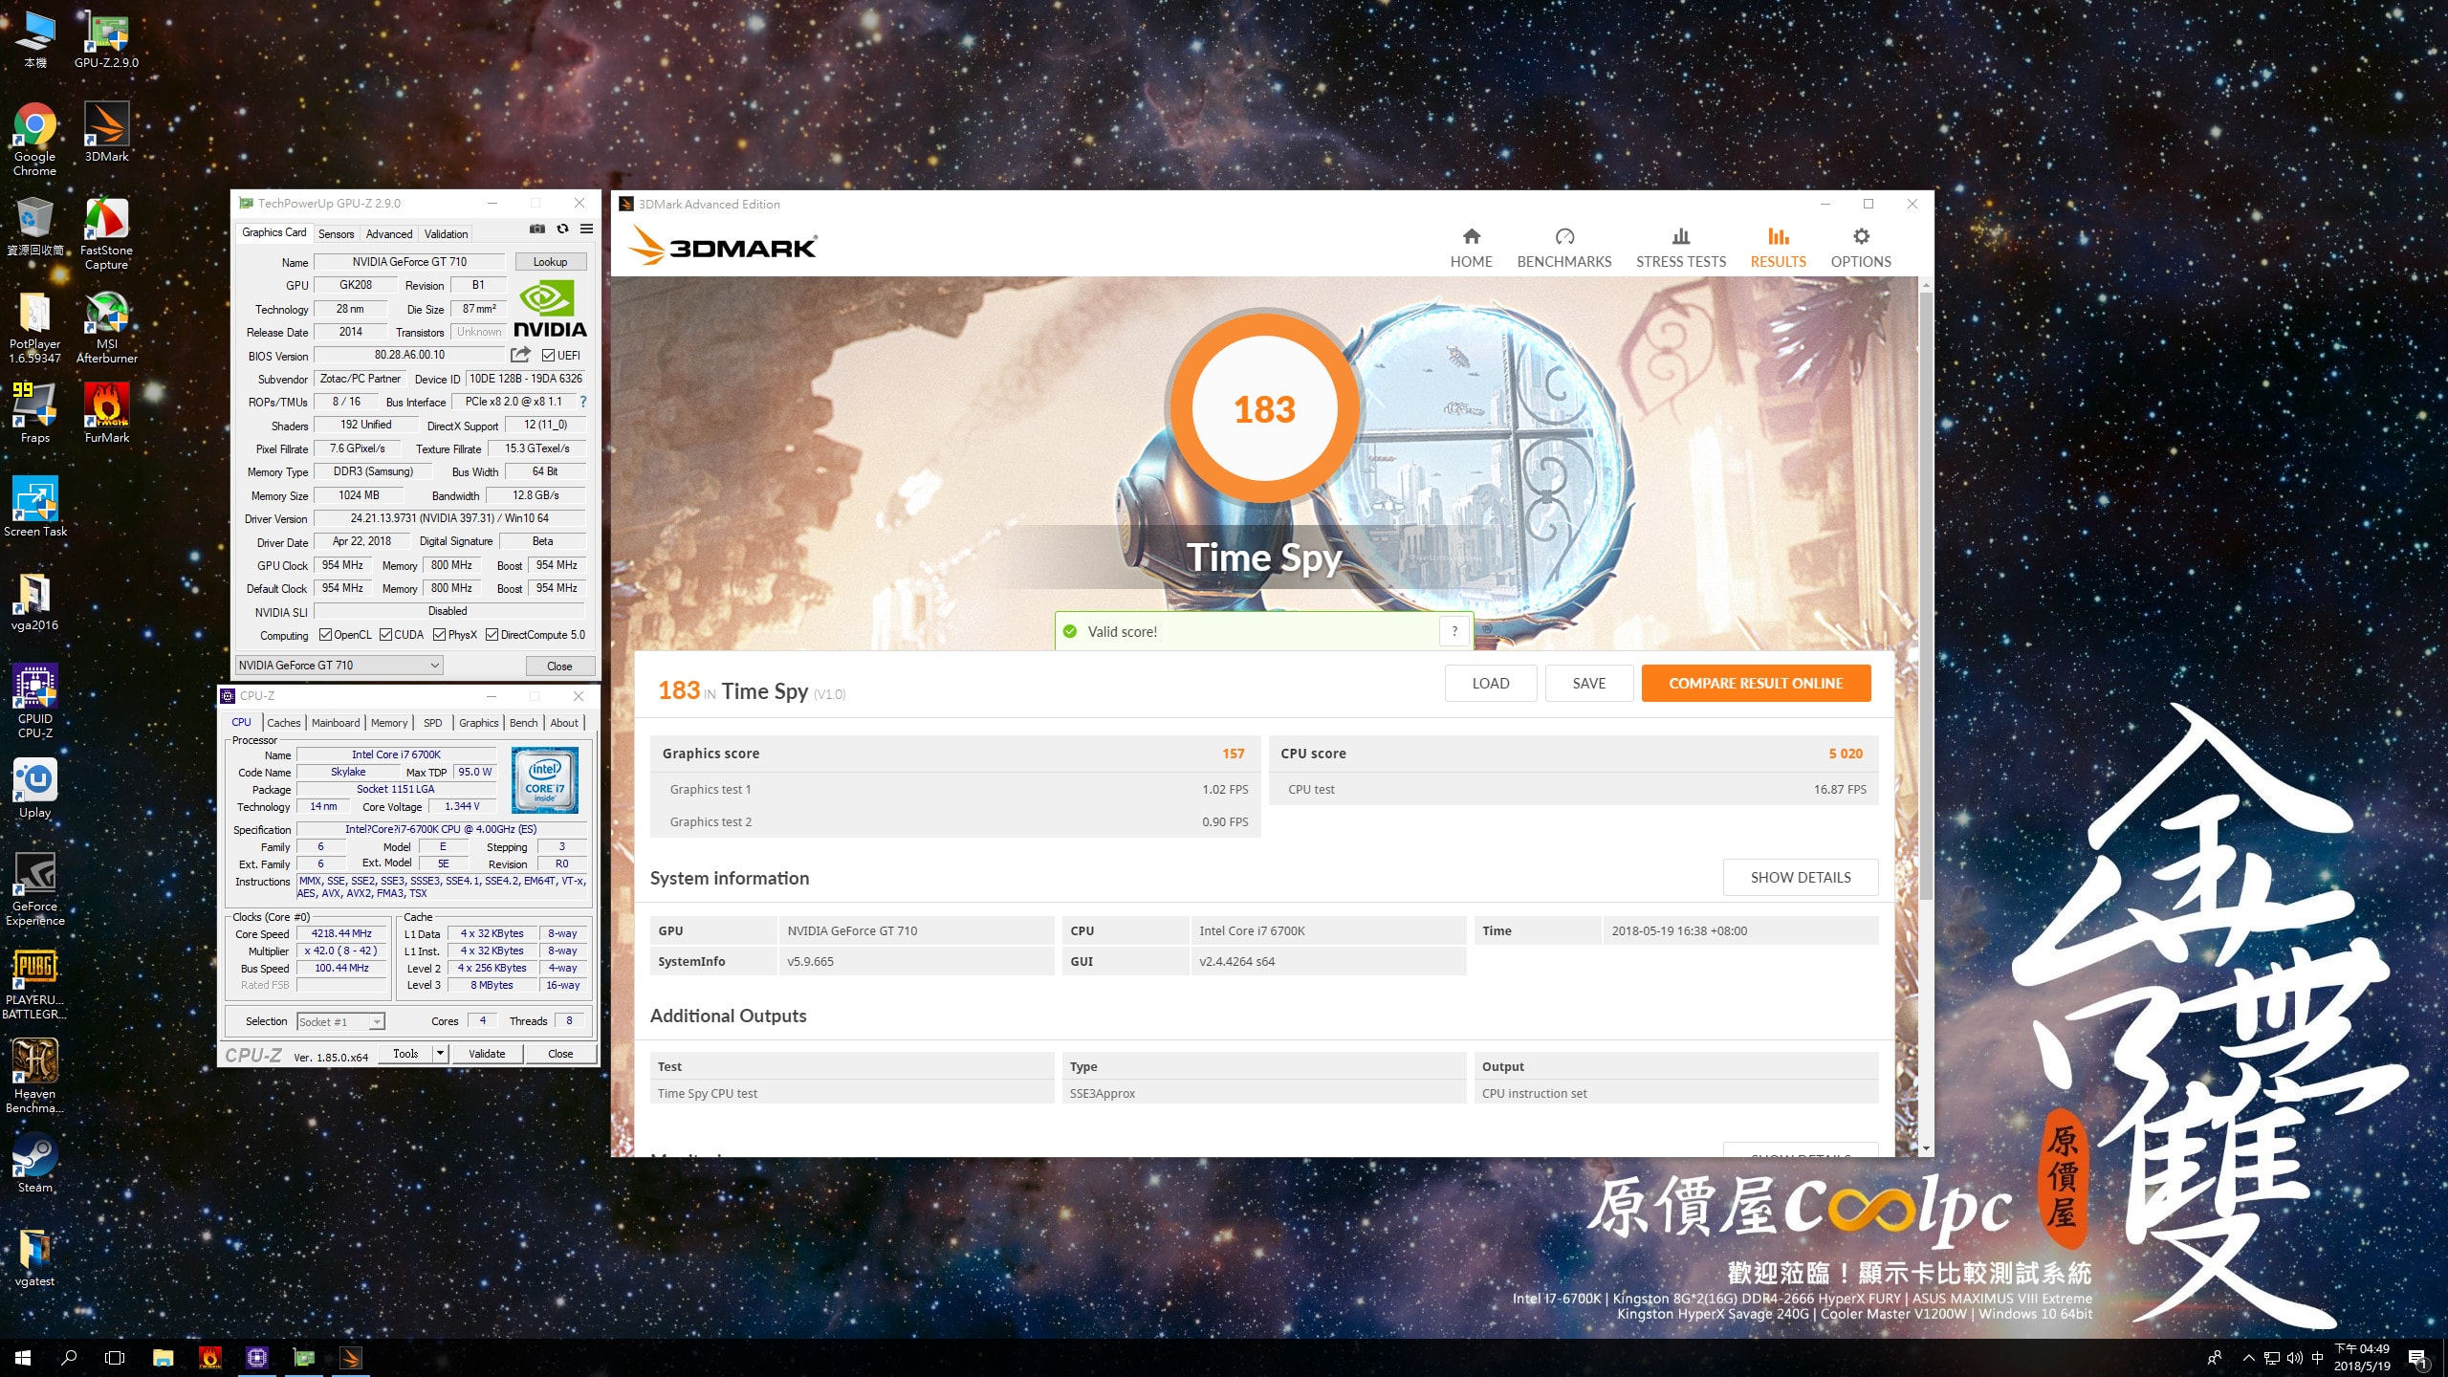
Task: Open the notification action center
Action: [x=2417, y=1358]
